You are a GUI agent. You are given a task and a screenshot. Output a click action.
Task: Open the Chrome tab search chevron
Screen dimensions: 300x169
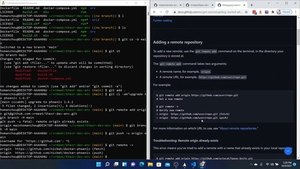269,3
